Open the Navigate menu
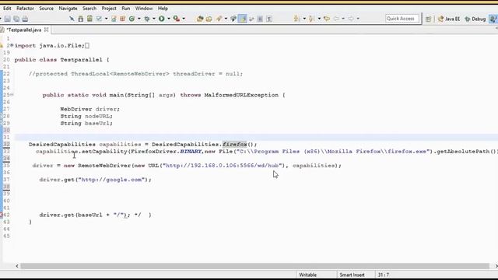Viewport: 498px width, 280px height. tap(68, 9)
